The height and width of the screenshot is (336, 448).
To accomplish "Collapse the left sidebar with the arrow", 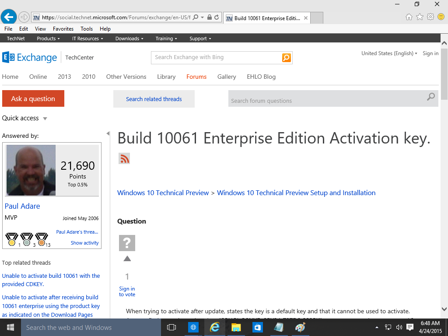I will 108,133.
